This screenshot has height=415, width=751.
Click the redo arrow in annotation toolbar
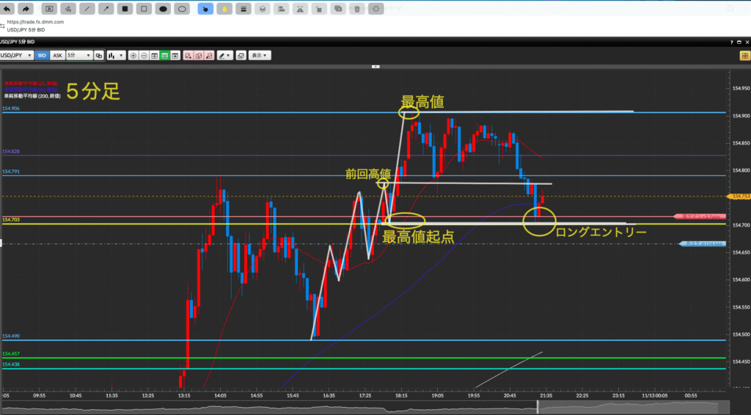27,9
